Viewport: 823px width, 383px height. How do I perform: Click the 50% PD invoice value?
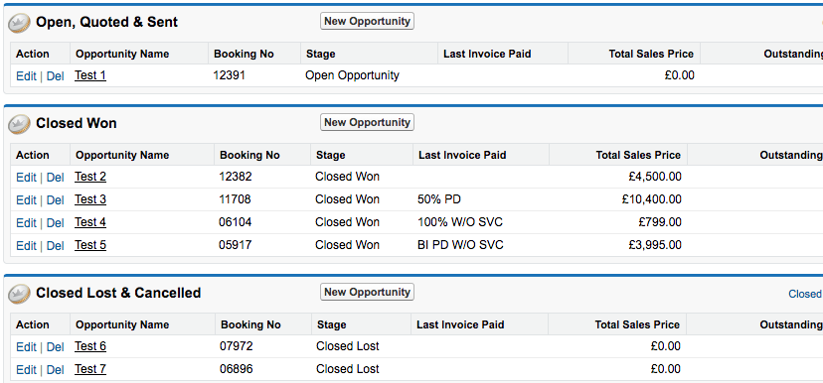439,199
